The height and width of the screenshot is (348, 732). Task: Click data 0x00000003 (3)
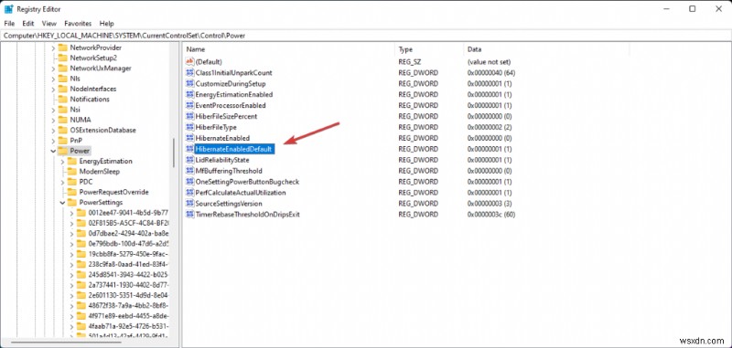tap(490, 204)
